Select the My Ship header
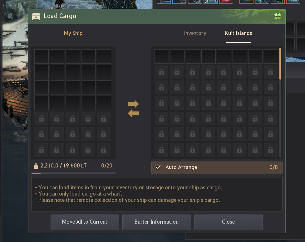 (x=73, y=33)
